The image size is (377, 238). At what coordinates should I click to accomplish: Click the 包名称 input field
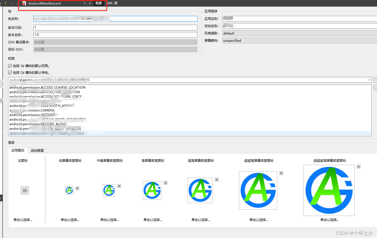[115, 19]
